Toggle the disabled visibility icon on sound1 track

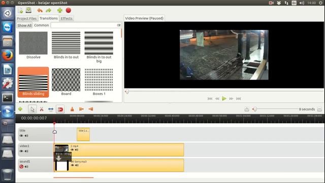(x=21, y=166)
